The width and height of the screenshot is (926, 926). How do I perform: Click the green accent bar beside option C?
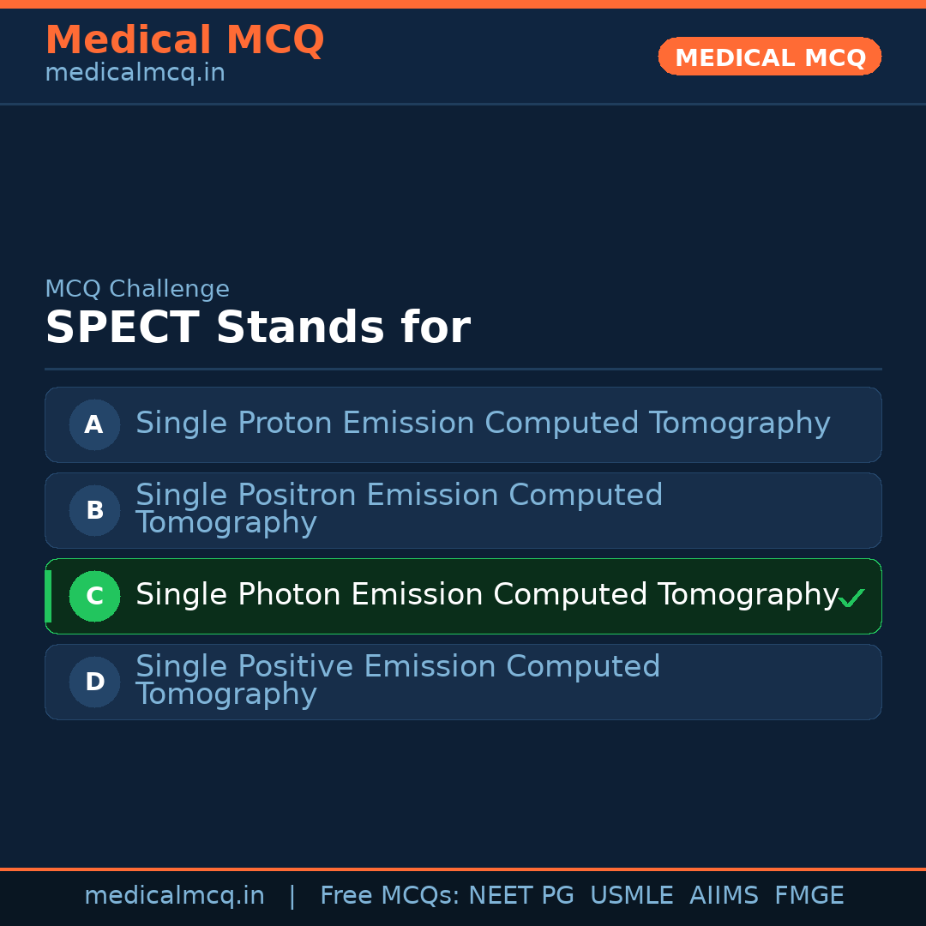[x=48, y=596]
